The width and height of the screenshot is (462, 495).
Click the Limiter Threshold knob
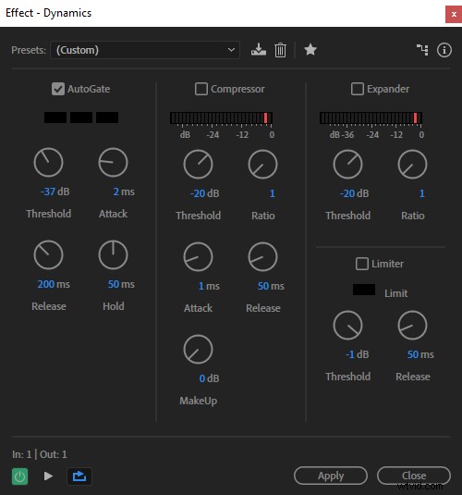click(347, 325)
